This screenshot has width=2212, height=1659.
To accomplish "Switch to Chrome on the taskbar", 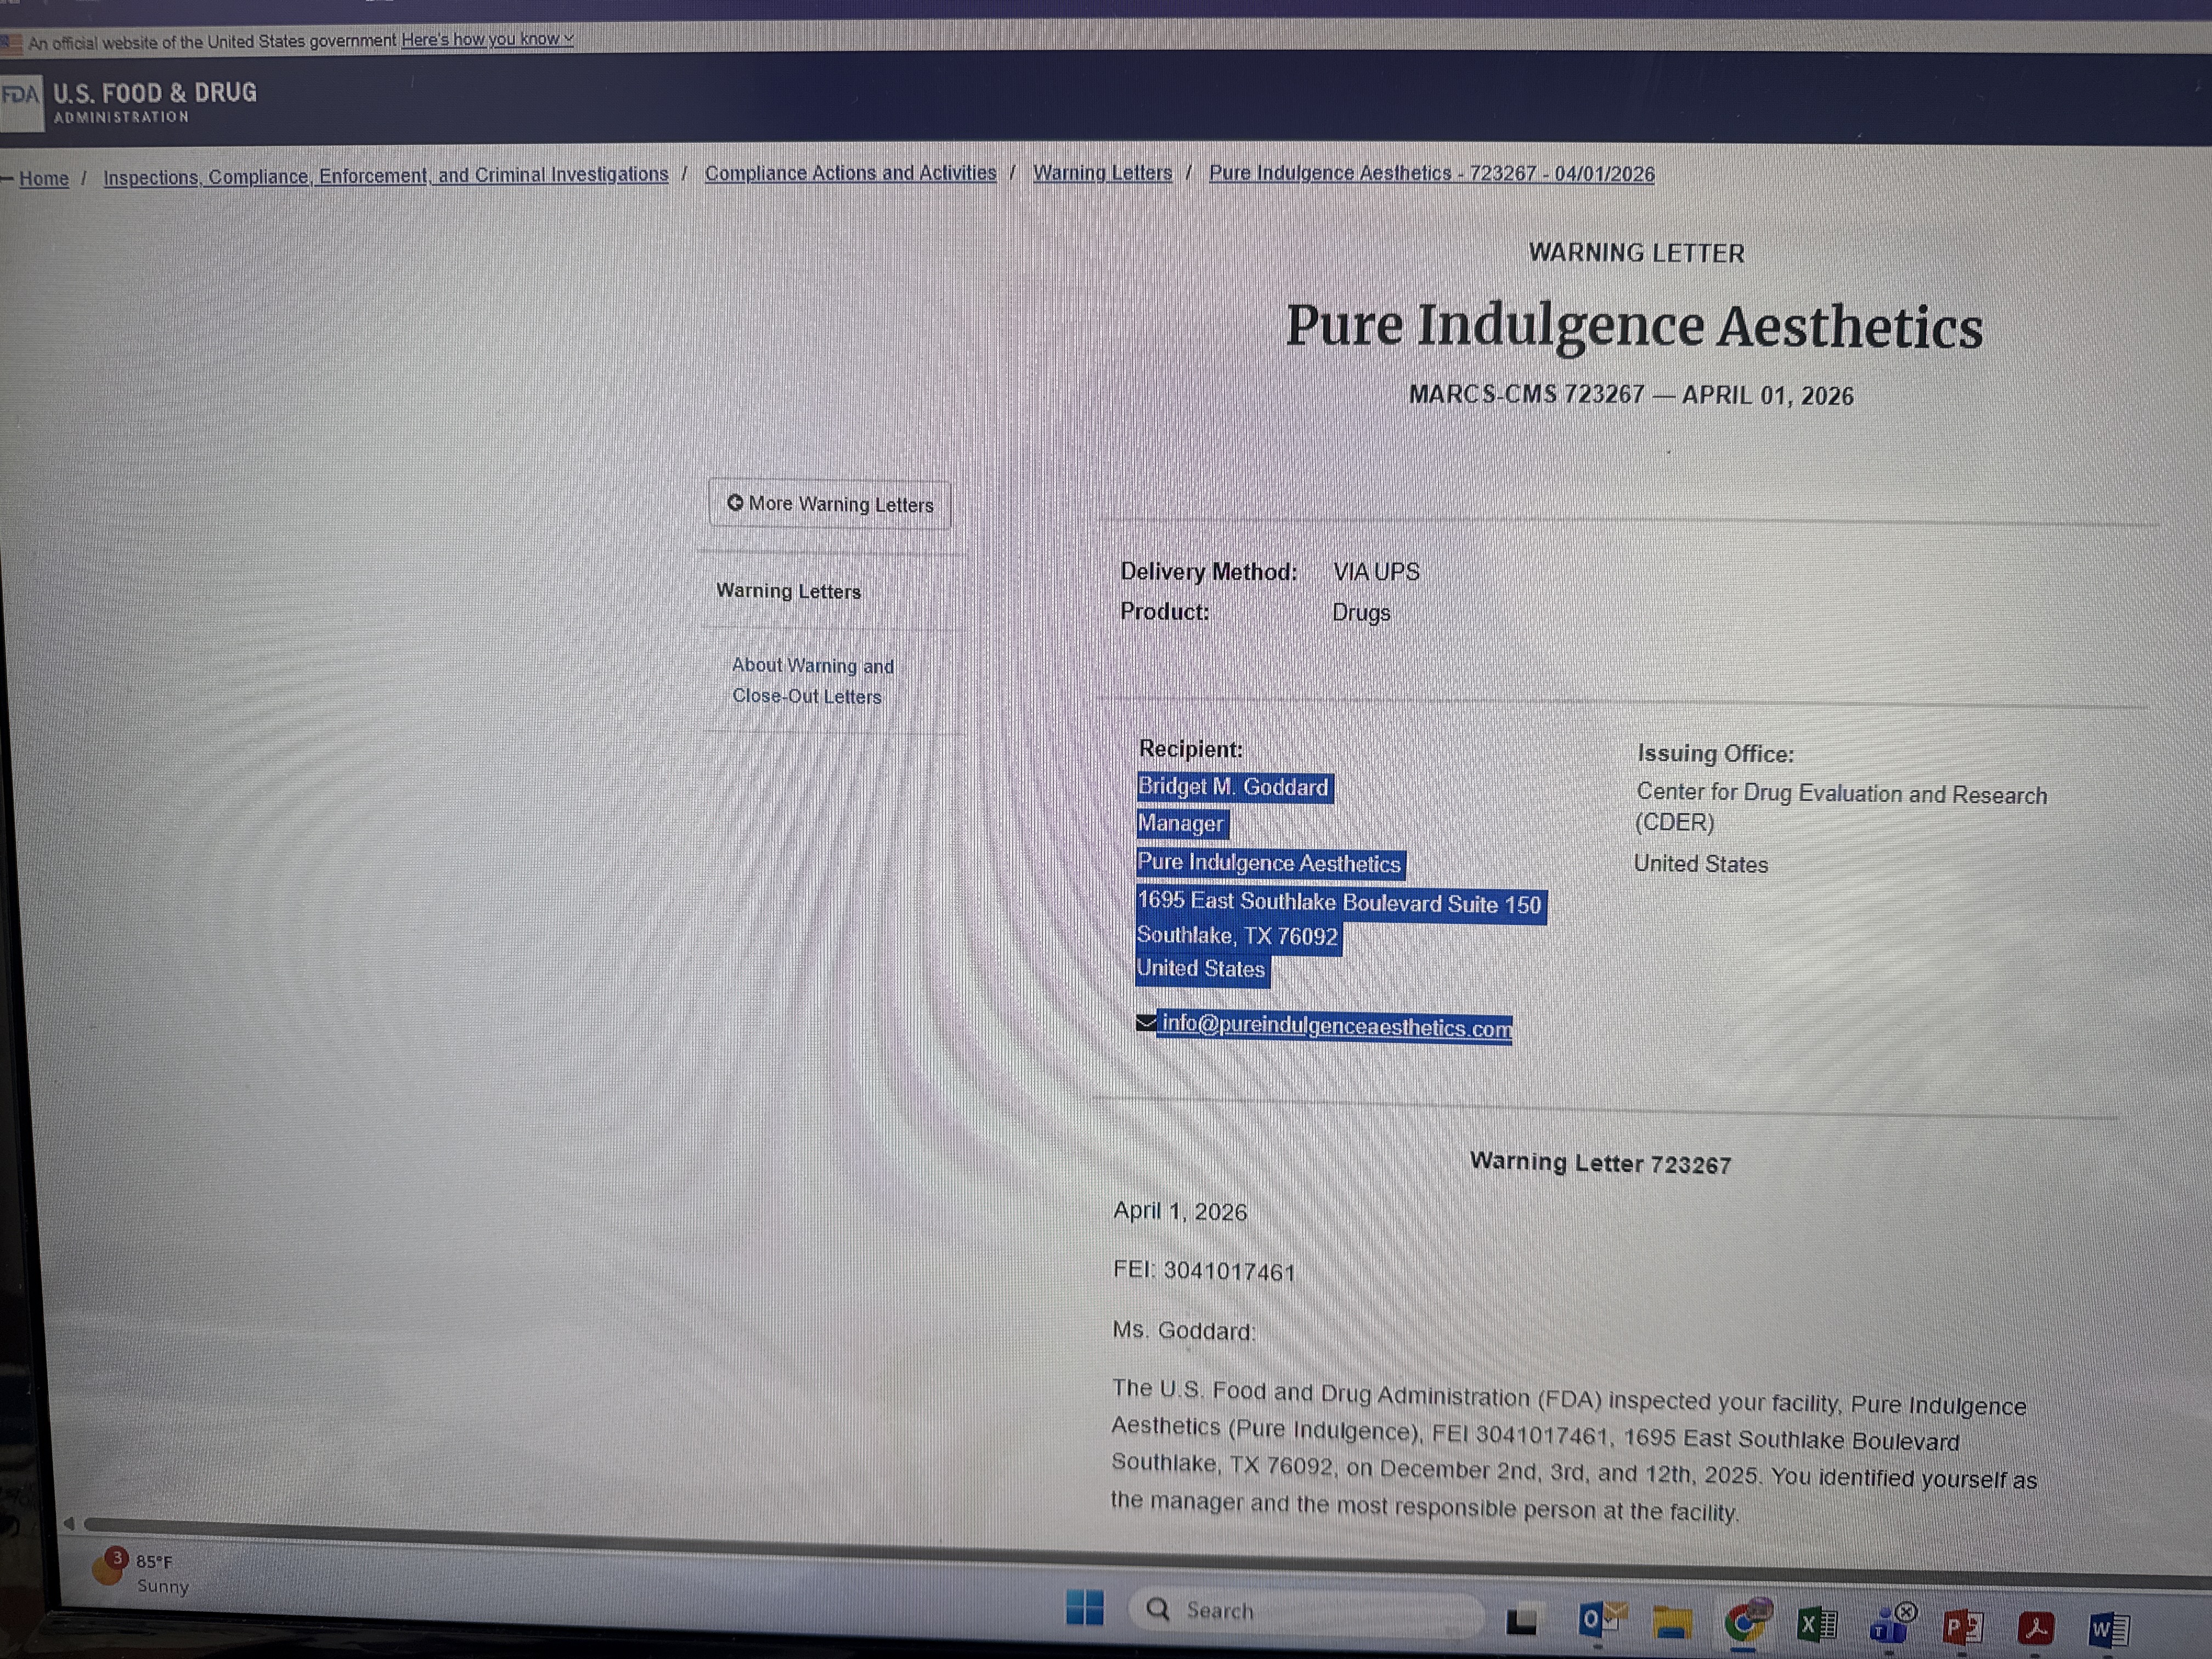I will tap(1745, 1621).
